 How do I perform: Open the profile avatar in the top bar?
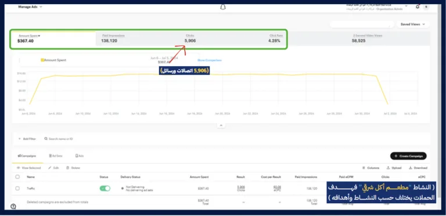click(426, 7)
